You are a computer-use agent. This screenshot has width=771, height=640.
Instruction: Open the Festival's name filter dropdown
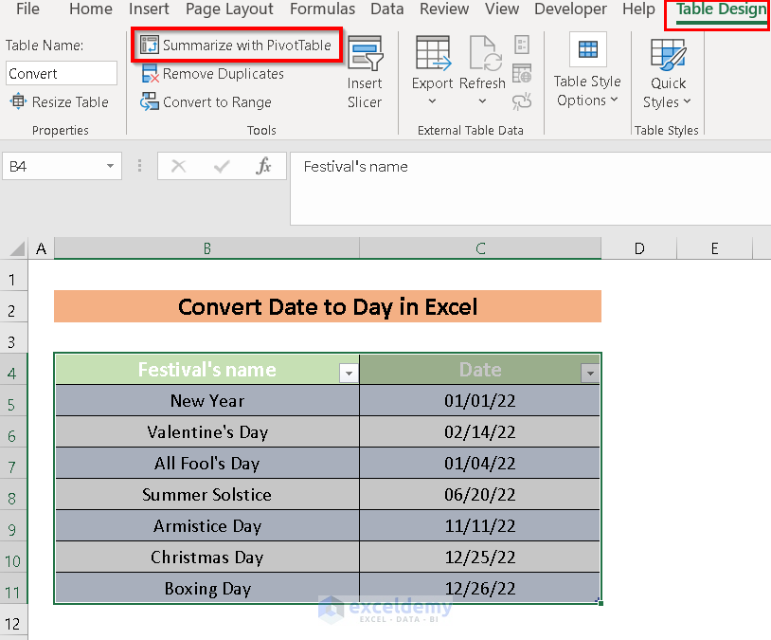[349, 374]
